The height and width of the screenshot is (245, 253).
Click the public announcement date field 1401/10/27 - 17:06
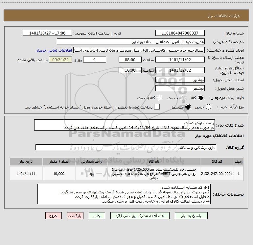[47, 33]
